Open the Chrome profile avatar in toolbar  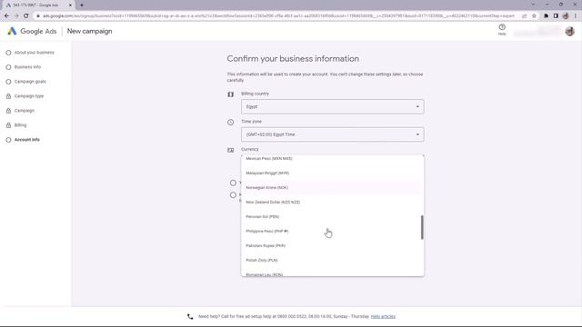[566, 16]
